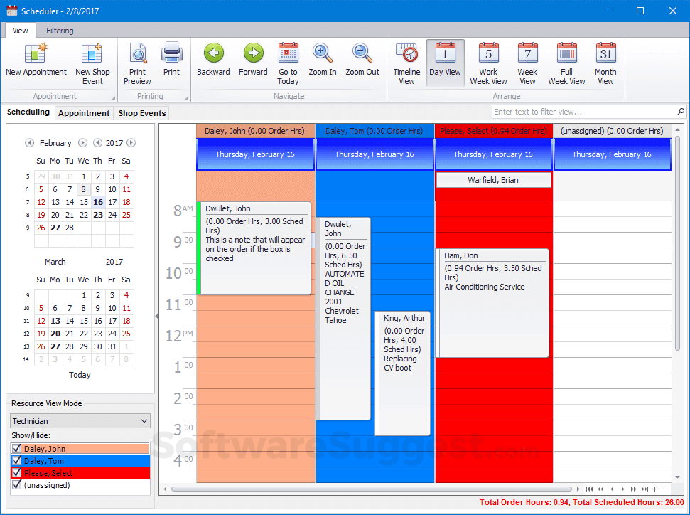690x515 pixels.
Task: Open Print Preview
Action: click(137, 54)
